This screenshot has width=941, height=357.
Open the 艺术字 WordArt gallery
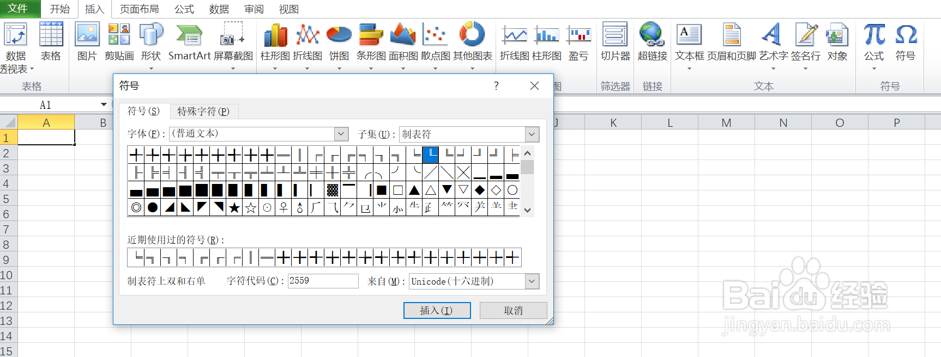pyautogui.click(x=773, y=46)
